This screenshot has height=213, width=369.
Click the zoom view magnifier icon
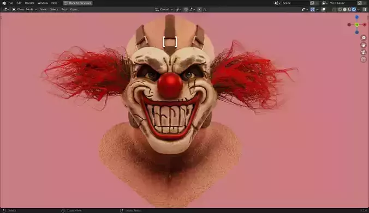pos(364,38)
